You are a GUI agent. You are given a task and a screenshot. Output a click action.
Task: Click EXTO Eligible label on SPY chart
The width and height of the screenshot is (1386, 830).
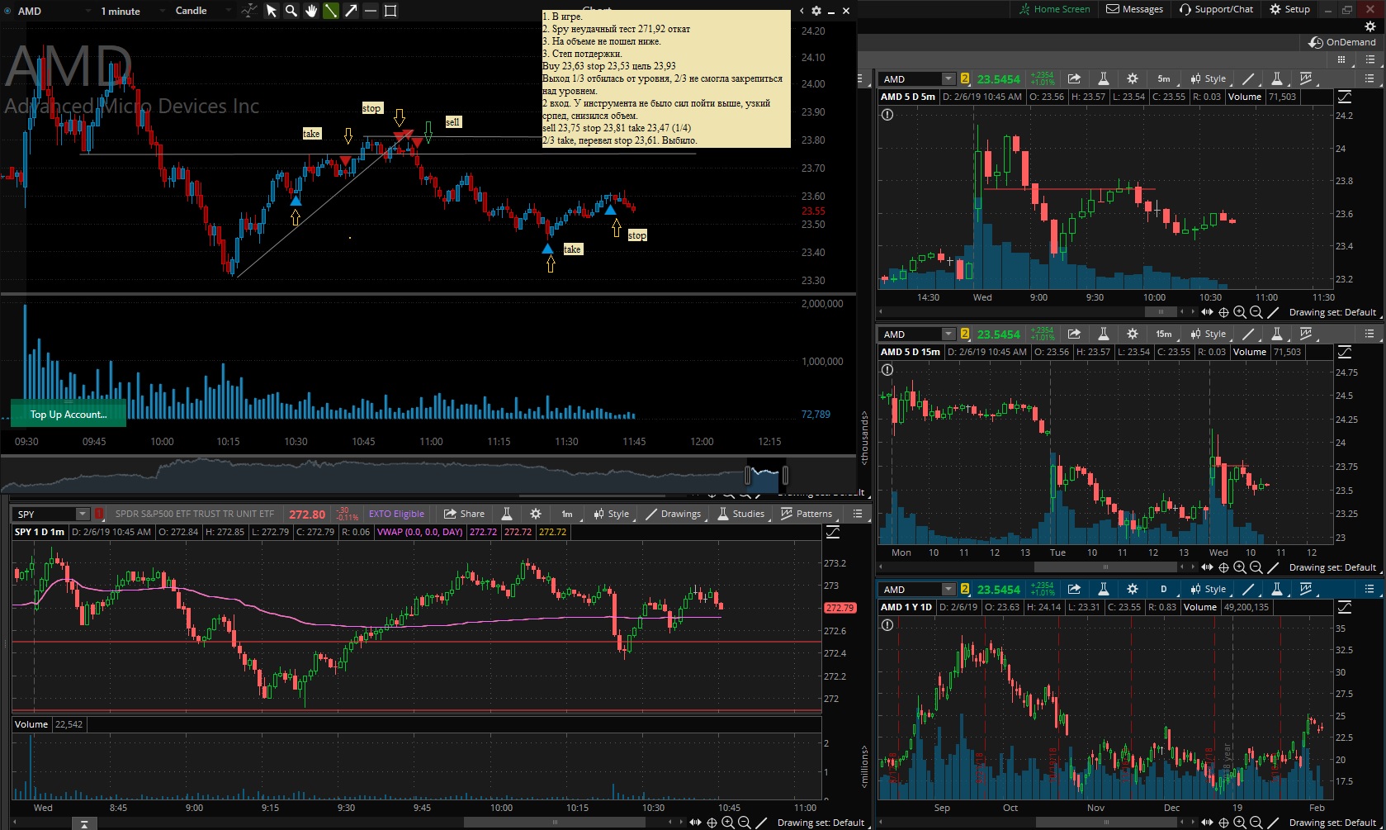pos(396,514)
